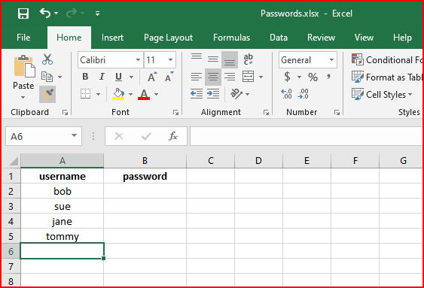Expand the General number format dropdown
This screenshot has width=424, height=288.
click(331, 59)
